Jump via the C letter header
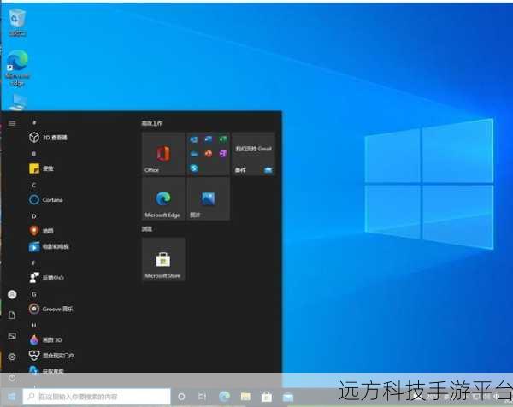513x407 pixels. tap(34, 185)
